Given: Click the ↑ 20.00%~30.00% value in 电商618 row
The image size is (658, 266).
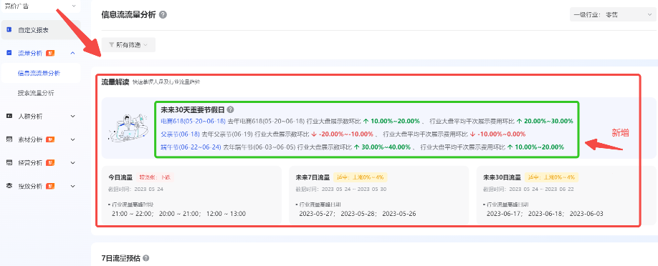Looking at the screenshot, I should point(545,121).
